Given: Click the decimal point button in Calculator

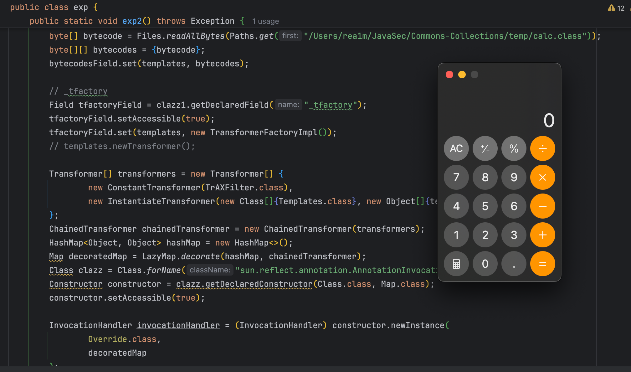Looking at the screenshot, I should 514,264.
